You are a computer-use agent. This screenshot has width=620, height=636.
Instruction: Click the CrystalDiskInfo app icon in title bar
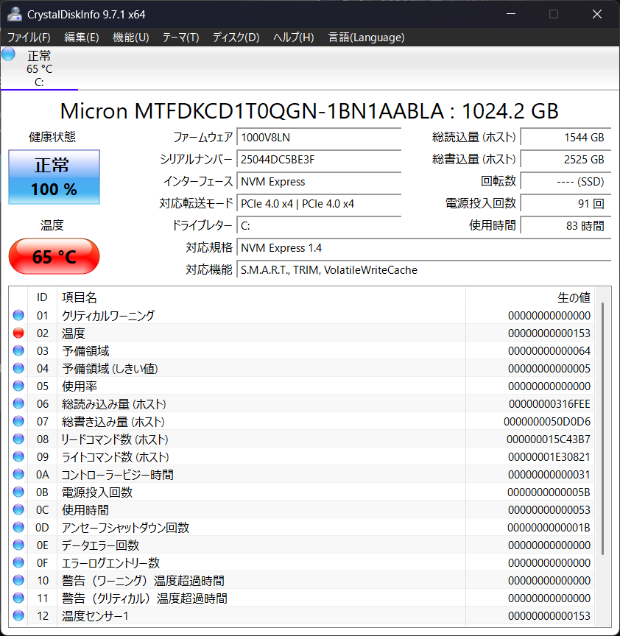[15, 14]
